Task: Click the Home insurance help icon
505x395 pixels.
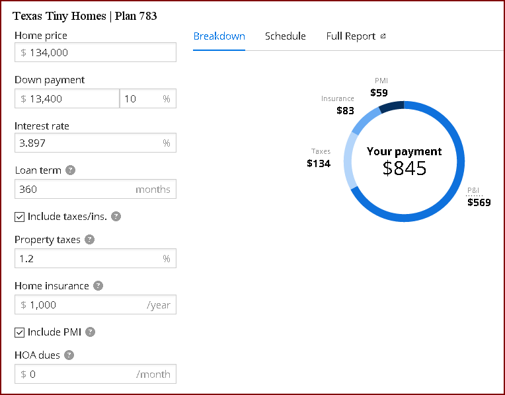Action: (x=98, y=286)
